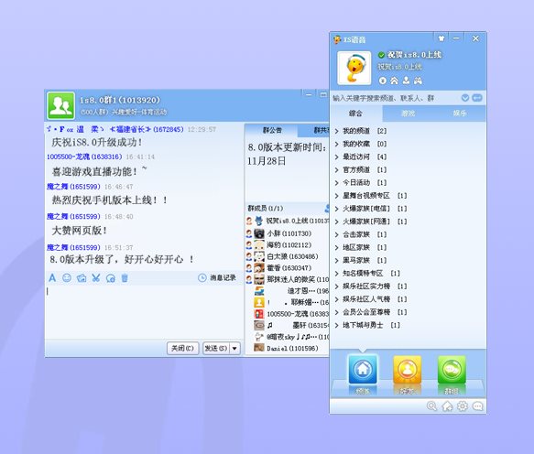This screenshot has width=534, height=454.
Task: Click the chat bubble icon in chat toolbar
Action: click(110, 278)
